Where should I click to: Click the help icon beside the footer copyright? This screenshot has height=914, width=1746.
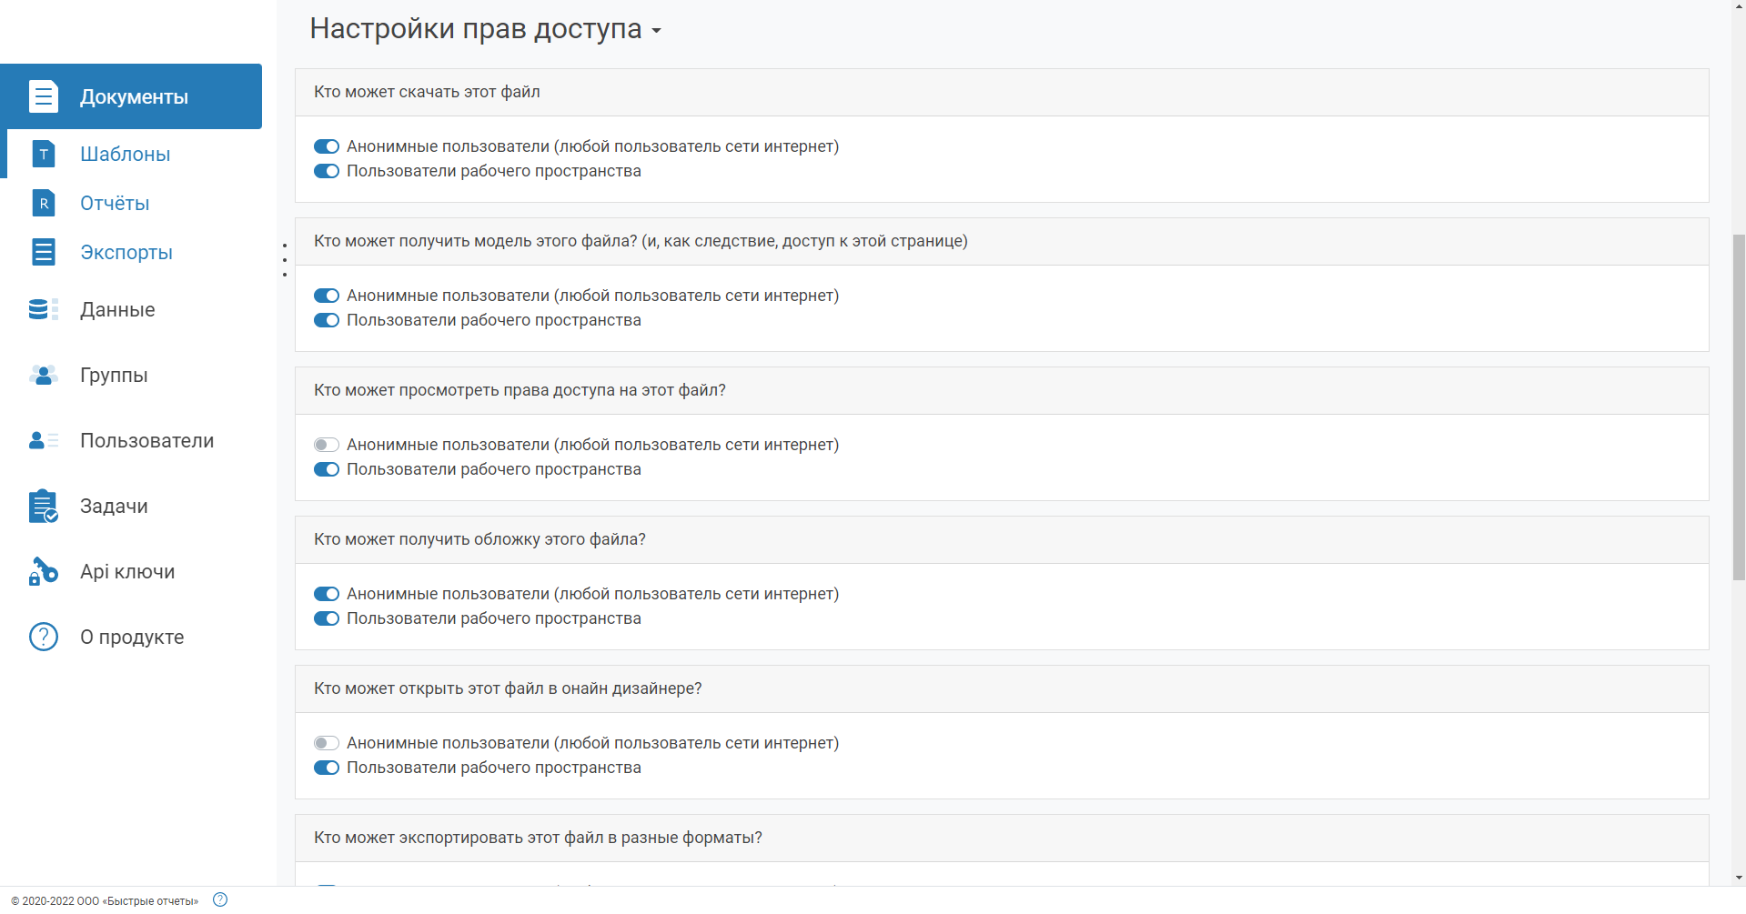tap(220, 899)
